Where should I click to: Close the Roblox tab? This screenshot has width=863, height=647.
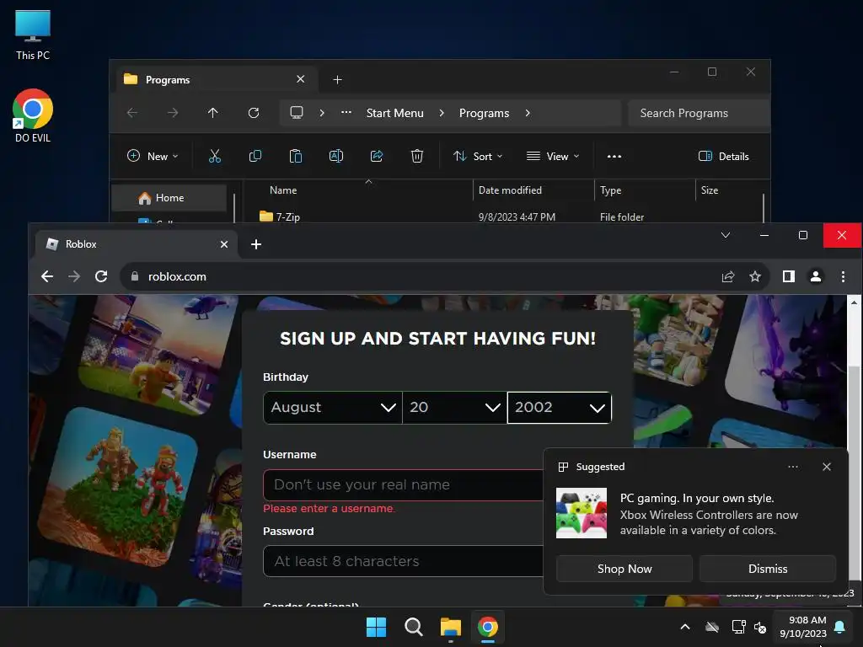[224, 244]
